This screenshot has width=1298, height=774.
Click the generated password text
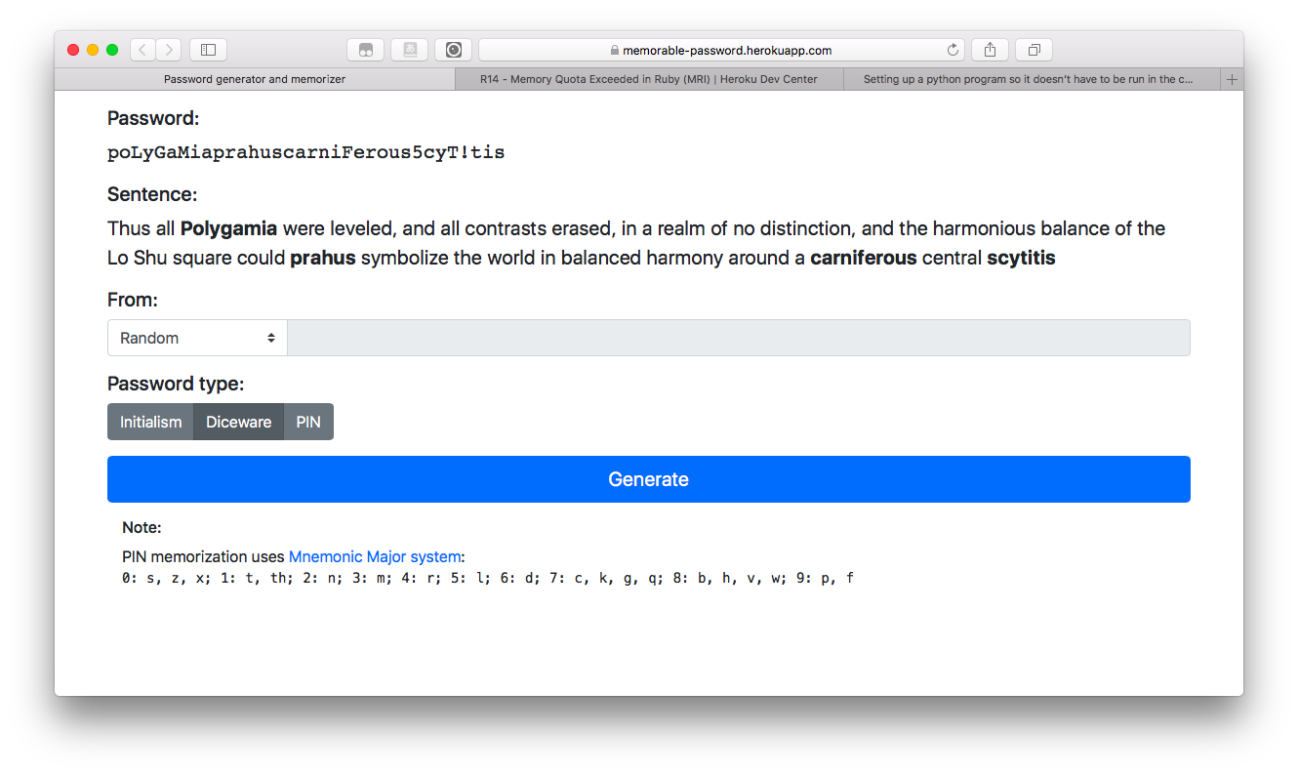(x=305, y=152)
